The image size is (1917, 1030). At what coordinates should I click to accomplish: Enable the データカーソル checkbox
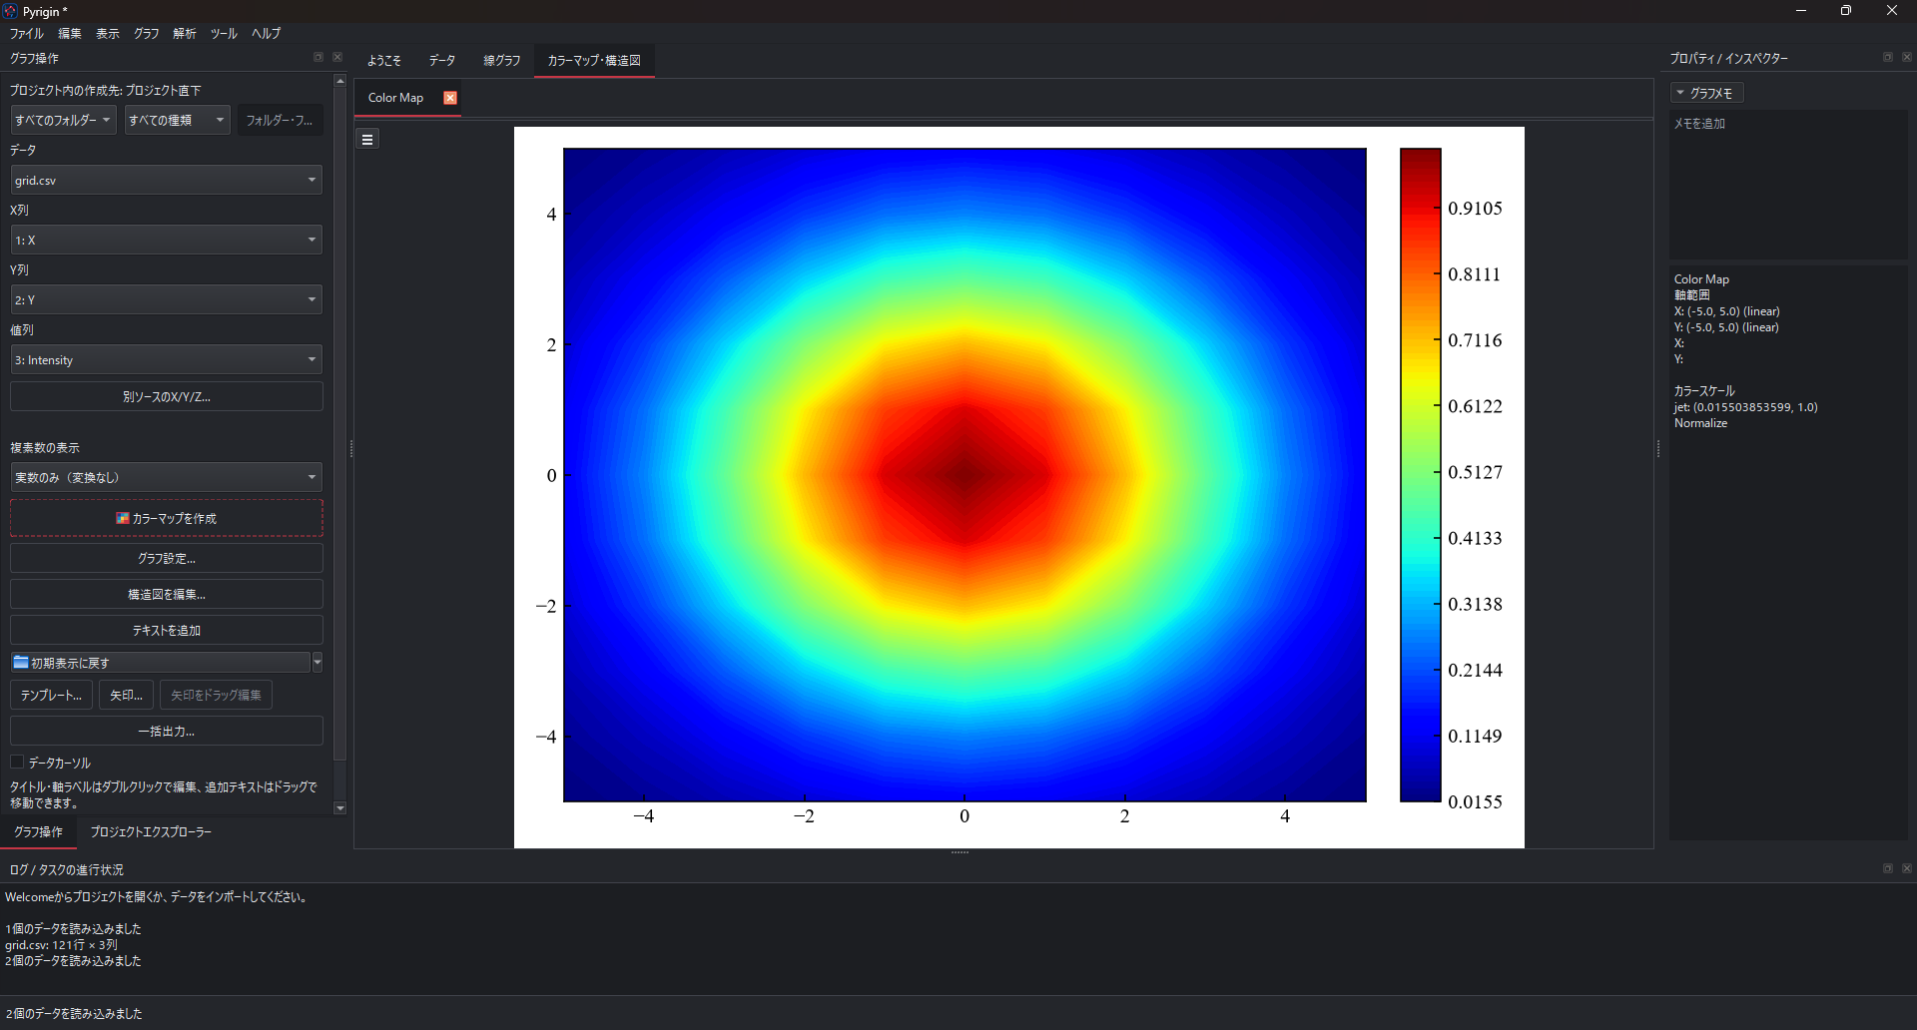(x=17, y=763)
